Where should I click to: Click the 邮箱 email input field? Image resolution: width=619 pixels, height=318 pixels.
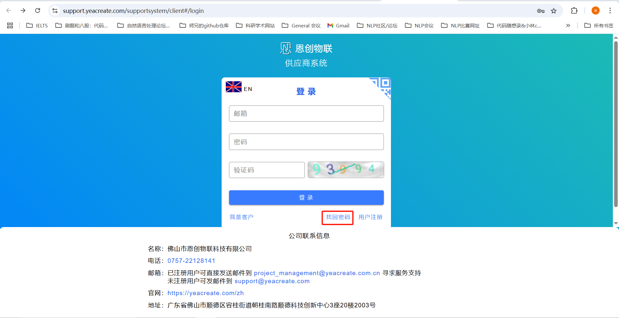(x=306, y=114)
